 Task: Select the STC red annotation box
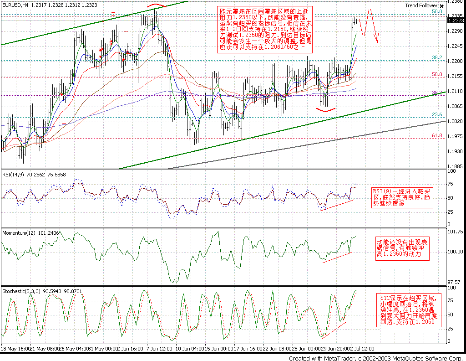pos(409,310)
